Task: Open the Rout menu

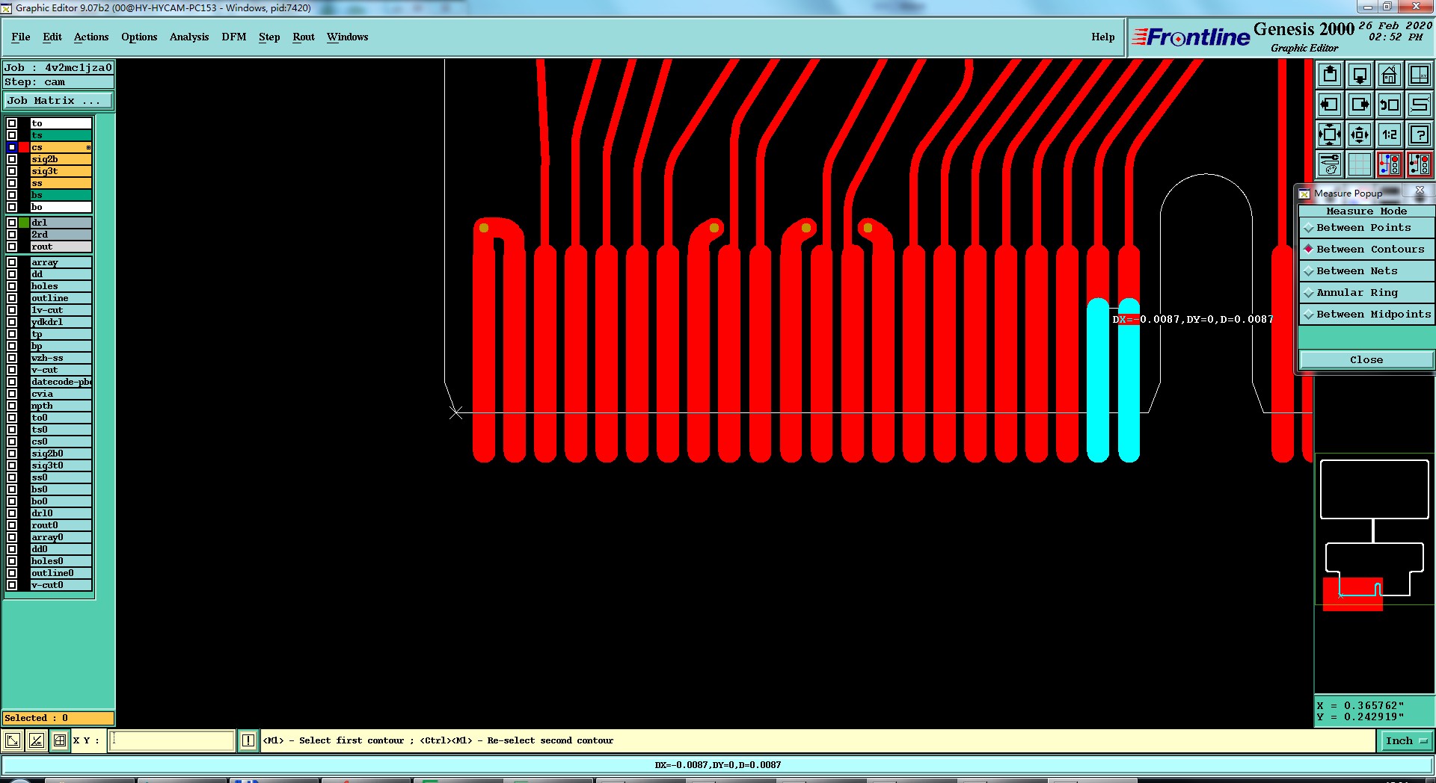Action: point(304,37)
